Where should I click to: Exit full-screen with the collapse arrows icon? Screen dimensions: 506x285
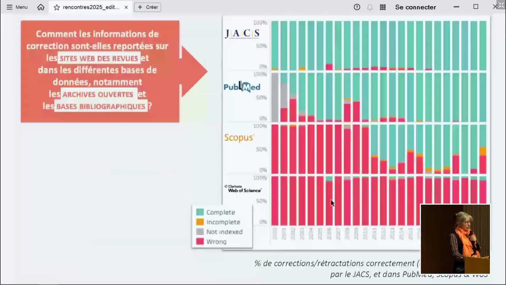point(501,4)
